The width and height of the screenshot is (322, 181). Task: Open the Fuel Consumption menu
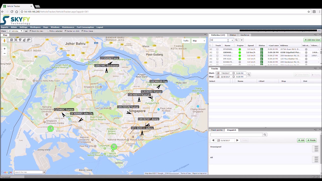[85, 27]
